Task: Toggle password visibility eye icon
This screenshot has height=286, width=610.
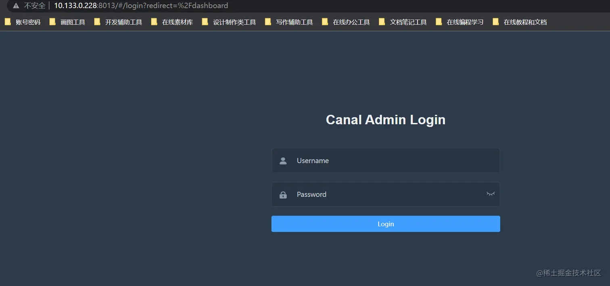Action: pos(490,194)
